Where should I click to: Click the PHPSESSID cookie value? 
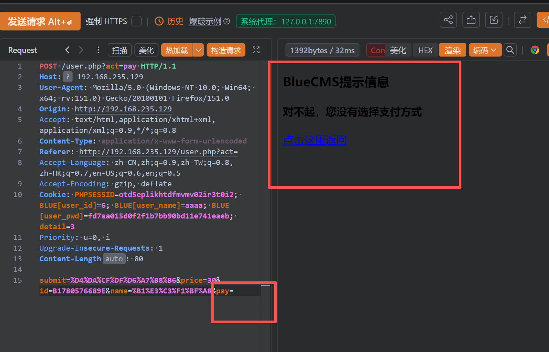[176, 195]
